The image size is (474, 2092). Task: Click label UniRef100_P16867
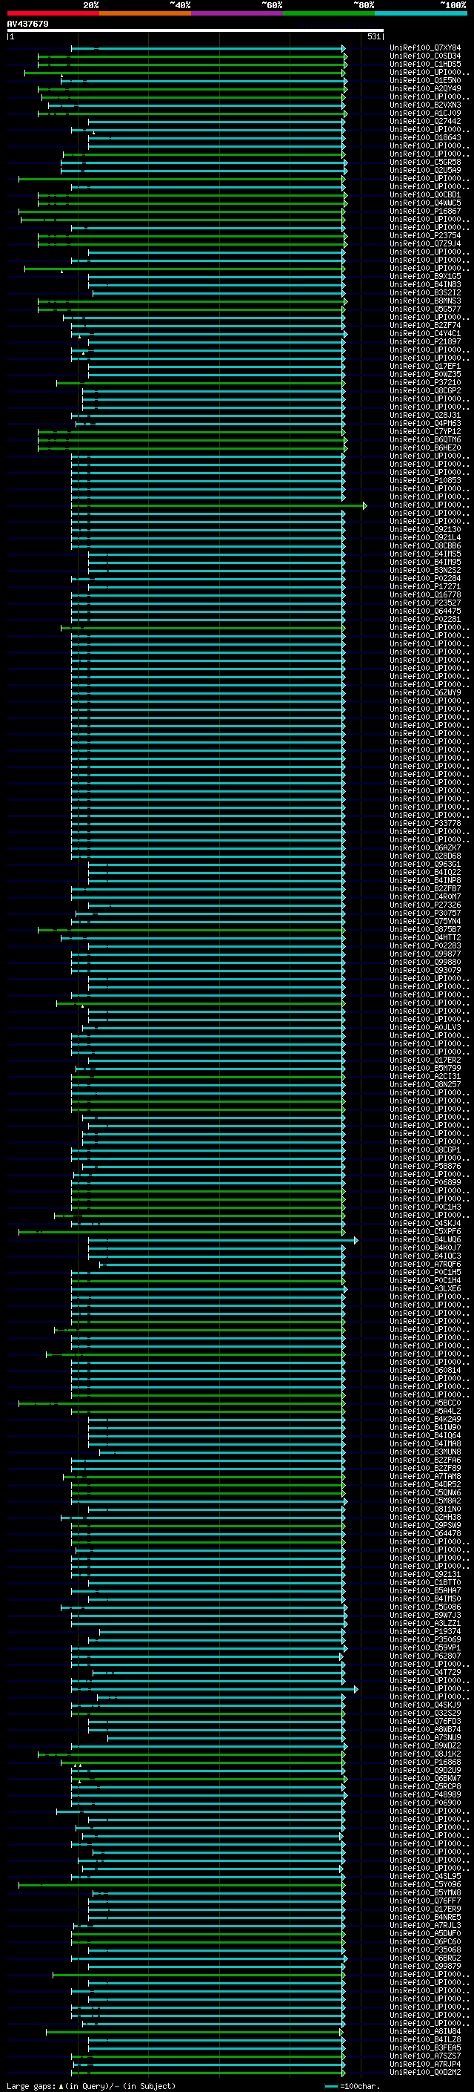[425, 212]
